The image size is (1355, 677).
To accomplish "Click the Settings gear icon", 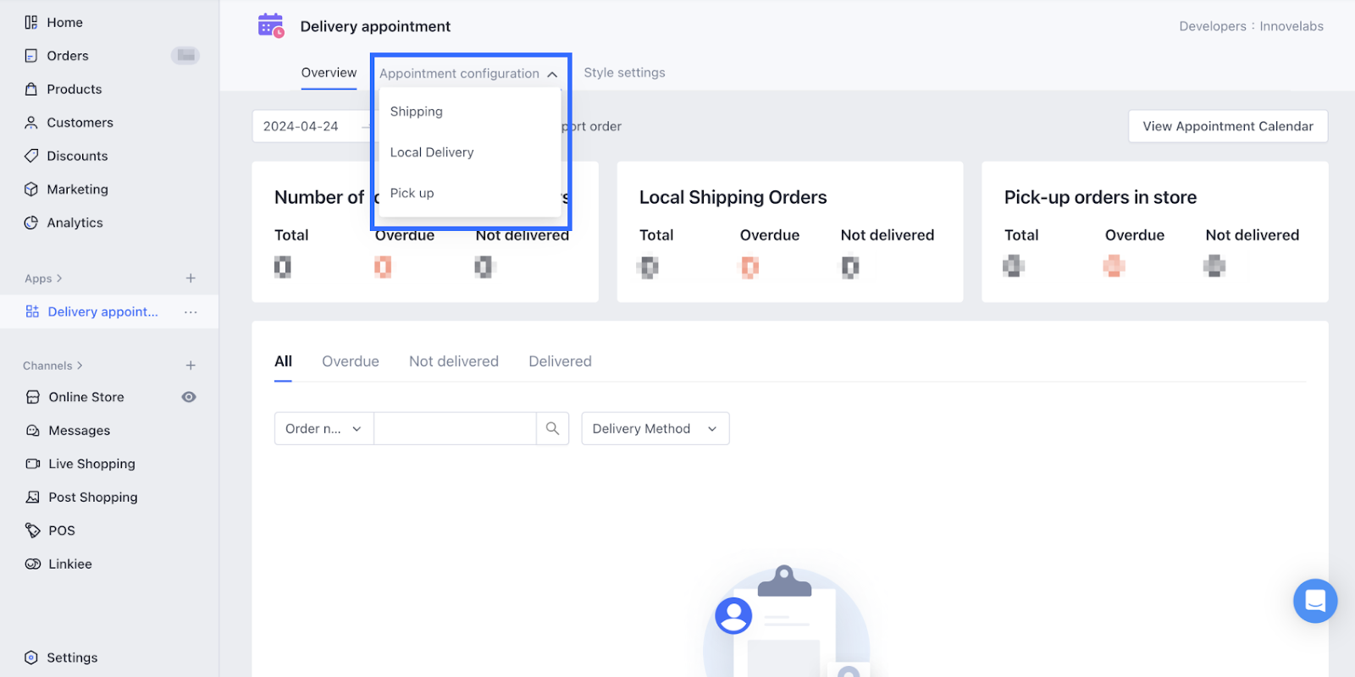I will pos(31,658).
